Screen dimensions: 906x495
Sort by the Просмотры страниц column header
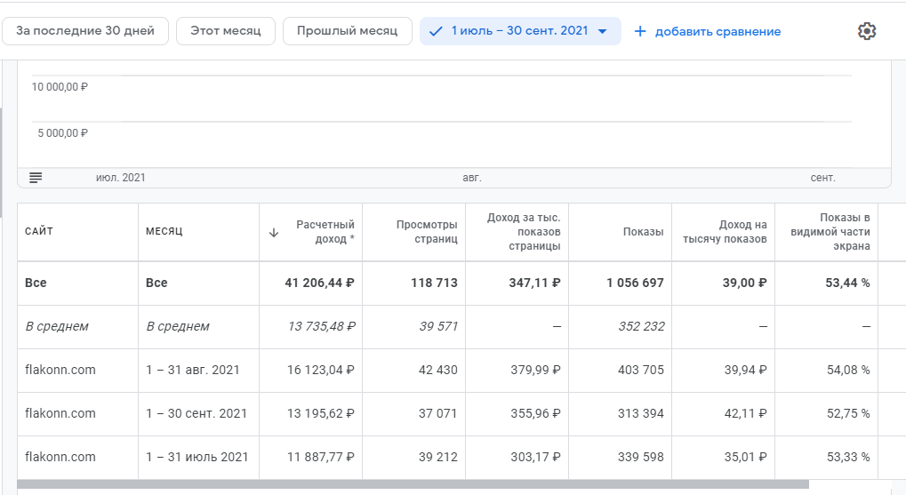click(427, 232)
